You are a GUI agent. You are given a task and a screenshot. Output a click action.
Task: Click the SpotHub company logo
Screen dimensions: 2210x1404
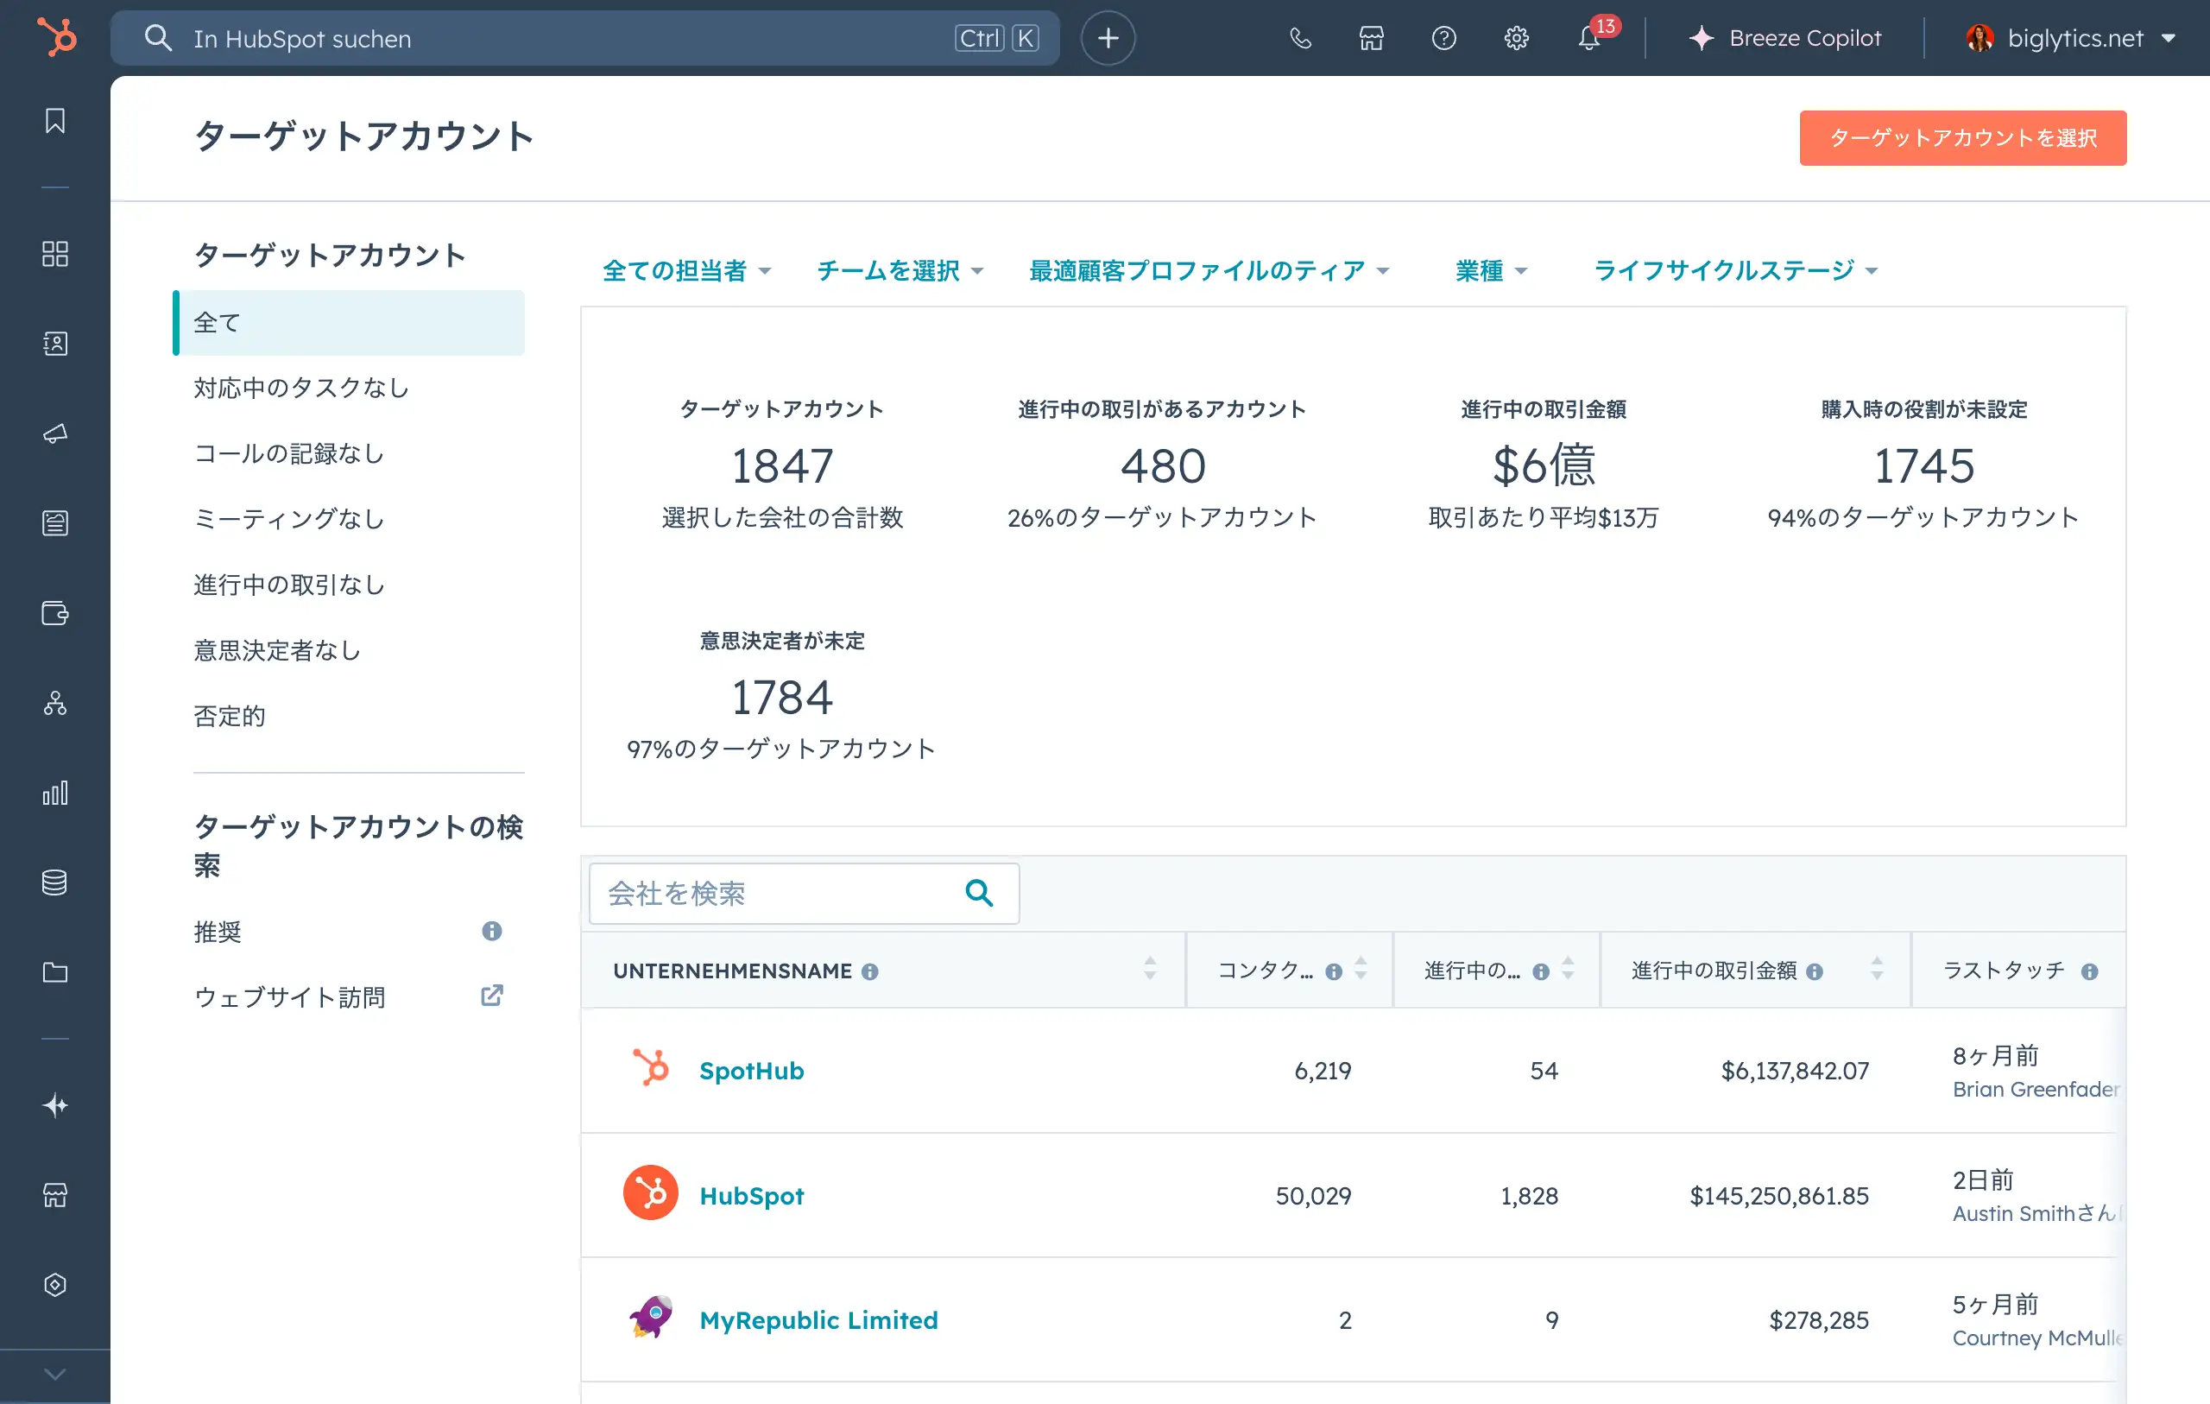651,1068
